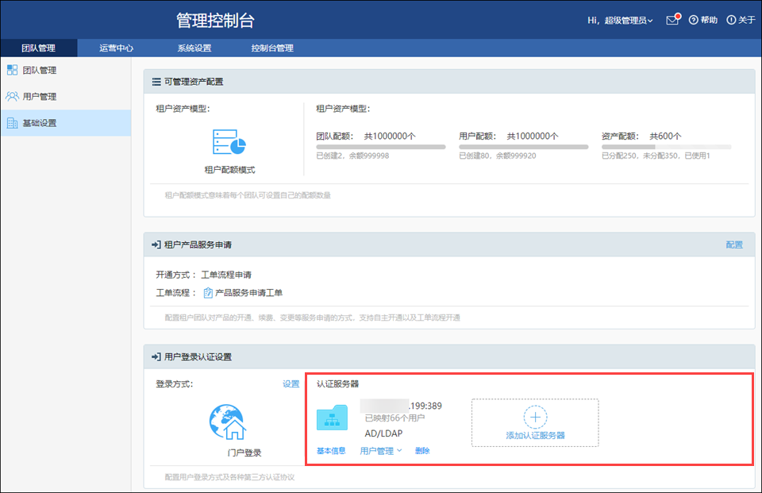Select the AD/LDAP server folder icon
Viewport: 762px width, 493px height.
point(333,418)
